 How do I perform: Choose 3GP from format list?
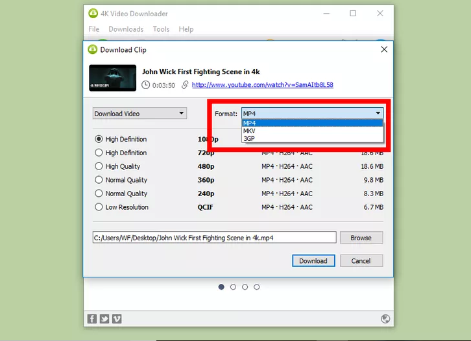tap(313, 138)
